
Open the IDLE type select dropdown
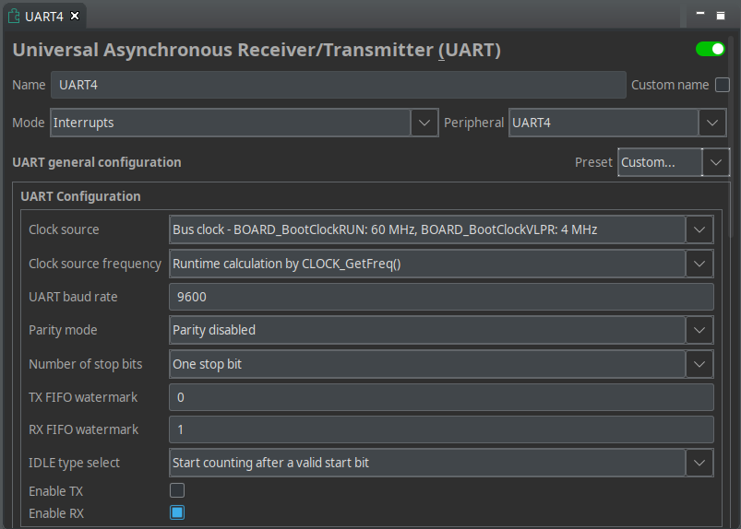coord(699,463)
